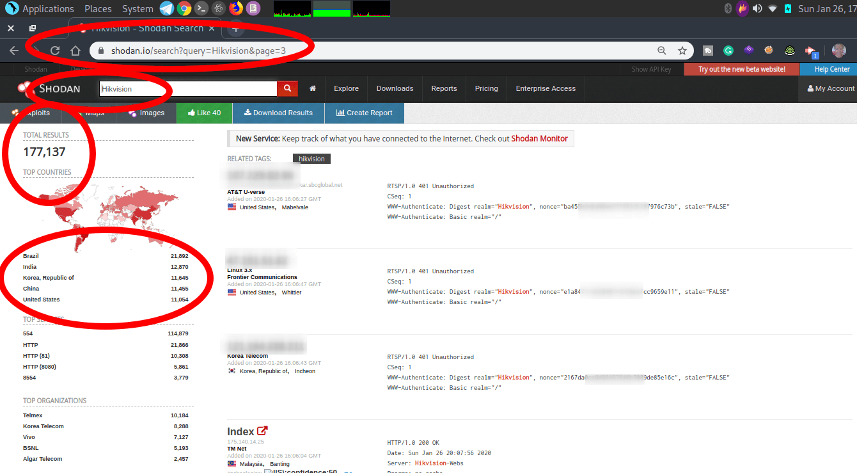Open the Wi-Fi network indicator
Viewport: 857px width, 473px height.
[773, 8]
